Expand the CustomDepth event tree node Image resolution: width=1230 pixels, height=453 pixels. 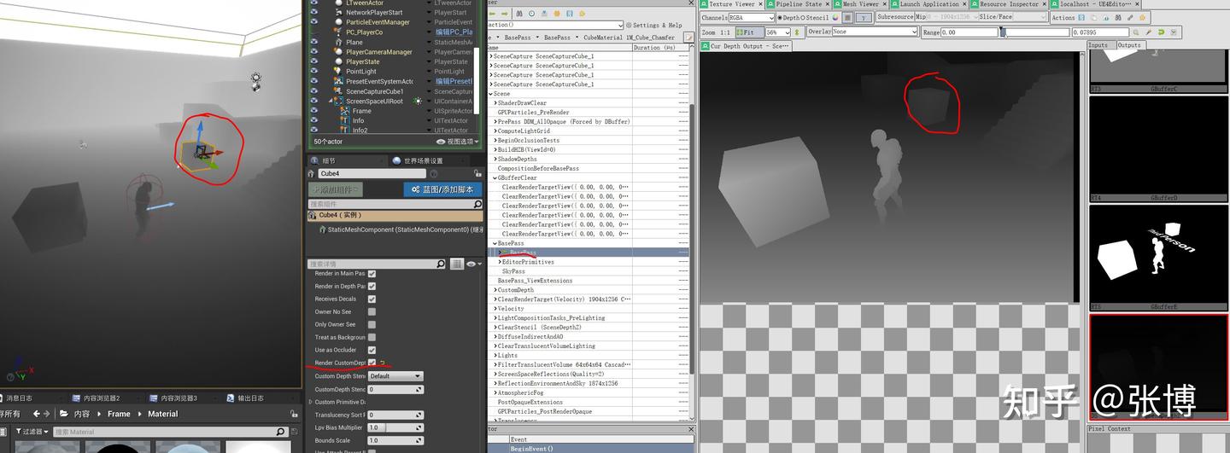[x=494, y=290]
